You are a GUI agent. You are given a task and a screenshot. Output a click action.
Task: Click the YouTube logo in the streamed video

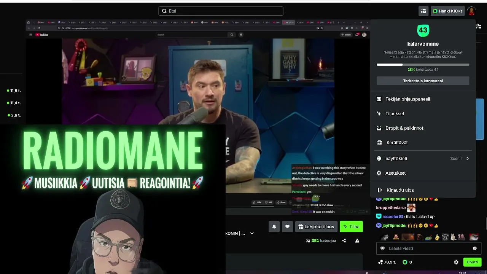click(42, 35)
